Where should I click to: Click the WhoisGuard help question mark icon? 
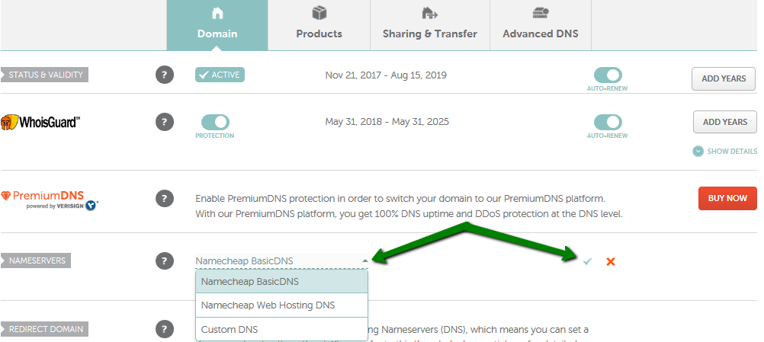165,122
